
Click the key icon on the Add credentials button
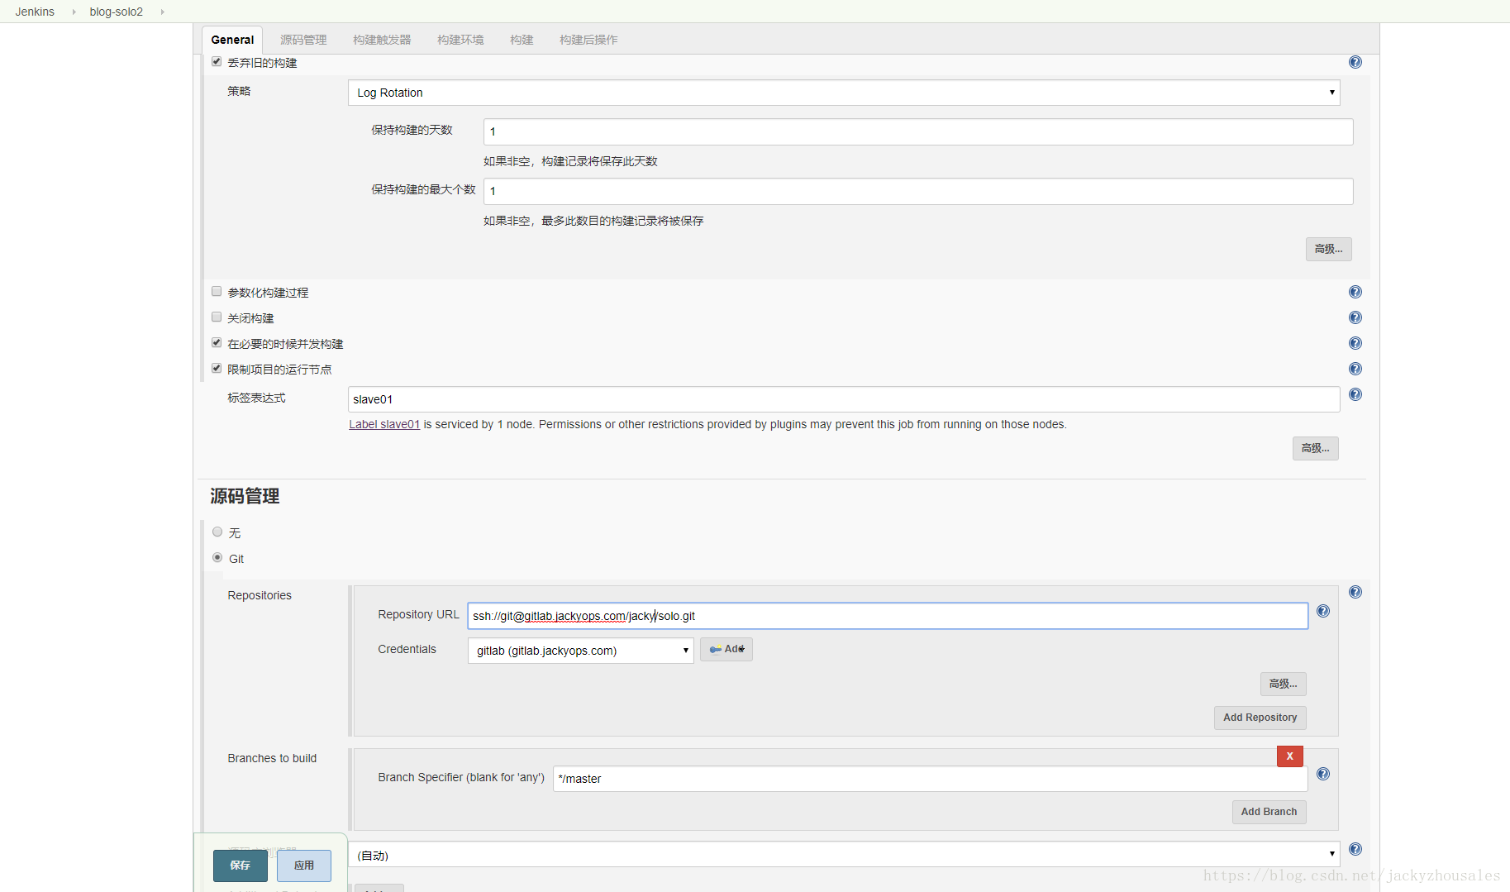point(715,650)
